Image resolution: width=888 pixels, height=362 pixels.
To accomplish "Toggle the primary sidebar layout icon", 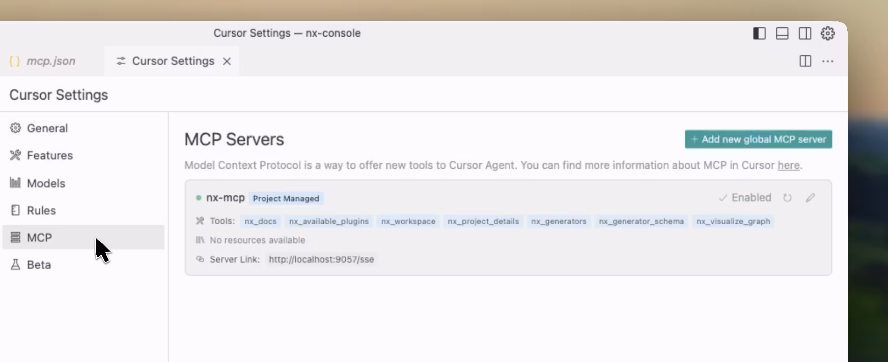I will 759,34.
